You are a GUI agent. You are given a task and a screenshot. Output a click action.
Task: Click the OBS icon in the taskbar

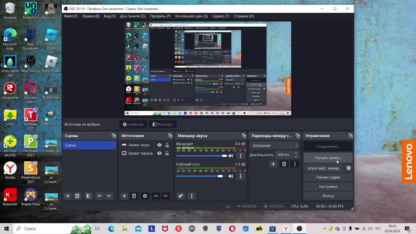click(299, 228)
